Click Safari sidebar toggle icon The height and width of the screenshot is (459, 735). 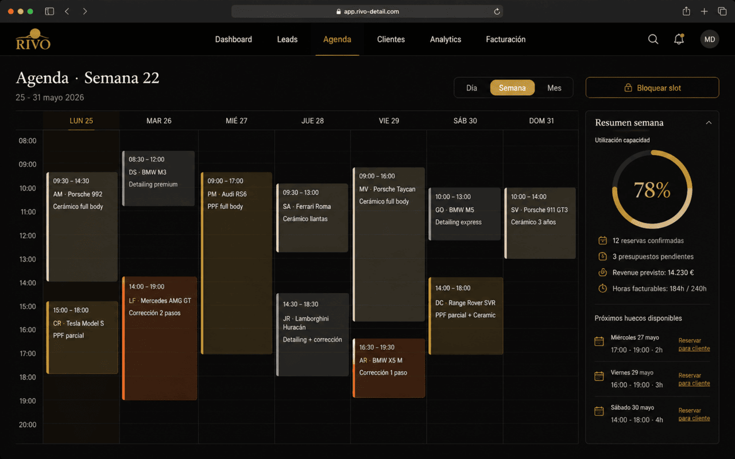coord(49,11)
